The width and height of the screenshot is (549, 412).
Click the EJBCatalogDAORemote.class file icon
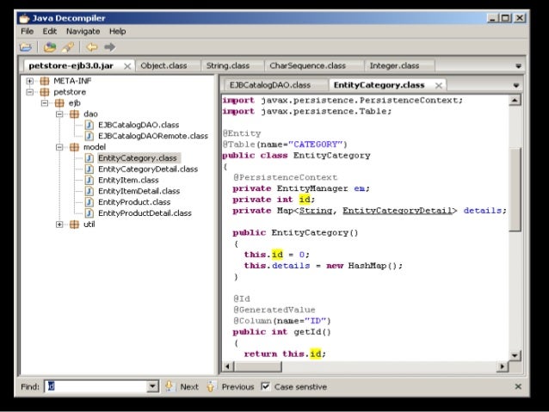89,136
